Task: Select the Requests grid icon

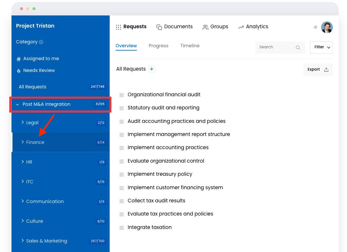Action: 119,27
